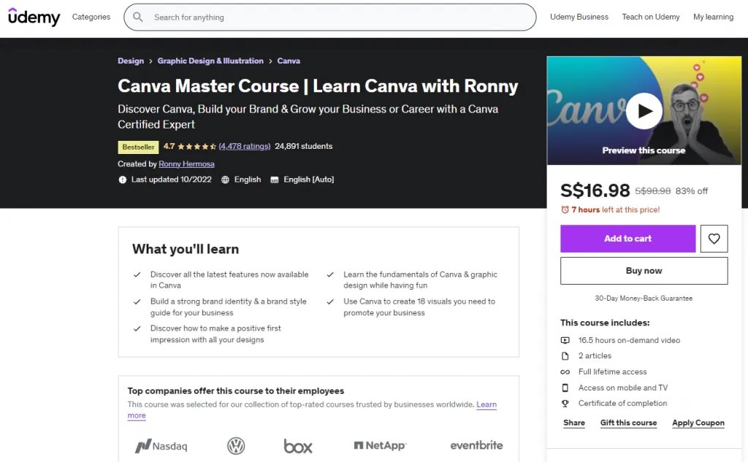Click the struck-through S$98.98 price
Viewport: 748px width, 462px height.
click(x=652, y=191)
